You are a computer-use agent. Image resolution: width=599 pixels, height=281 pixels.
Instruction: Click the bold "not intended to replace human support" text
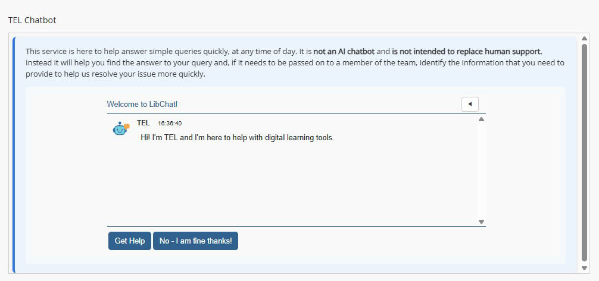pyautogui.click(x=467, y=52)
